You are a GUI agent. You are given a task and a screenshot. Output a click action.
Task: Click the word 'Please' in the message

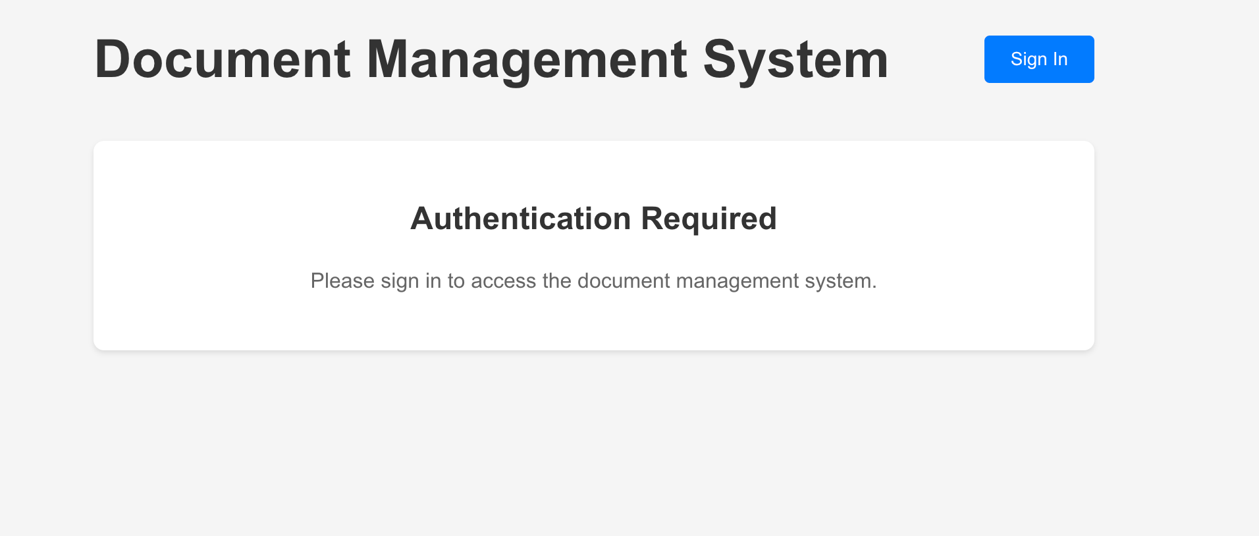pos(342,281)
